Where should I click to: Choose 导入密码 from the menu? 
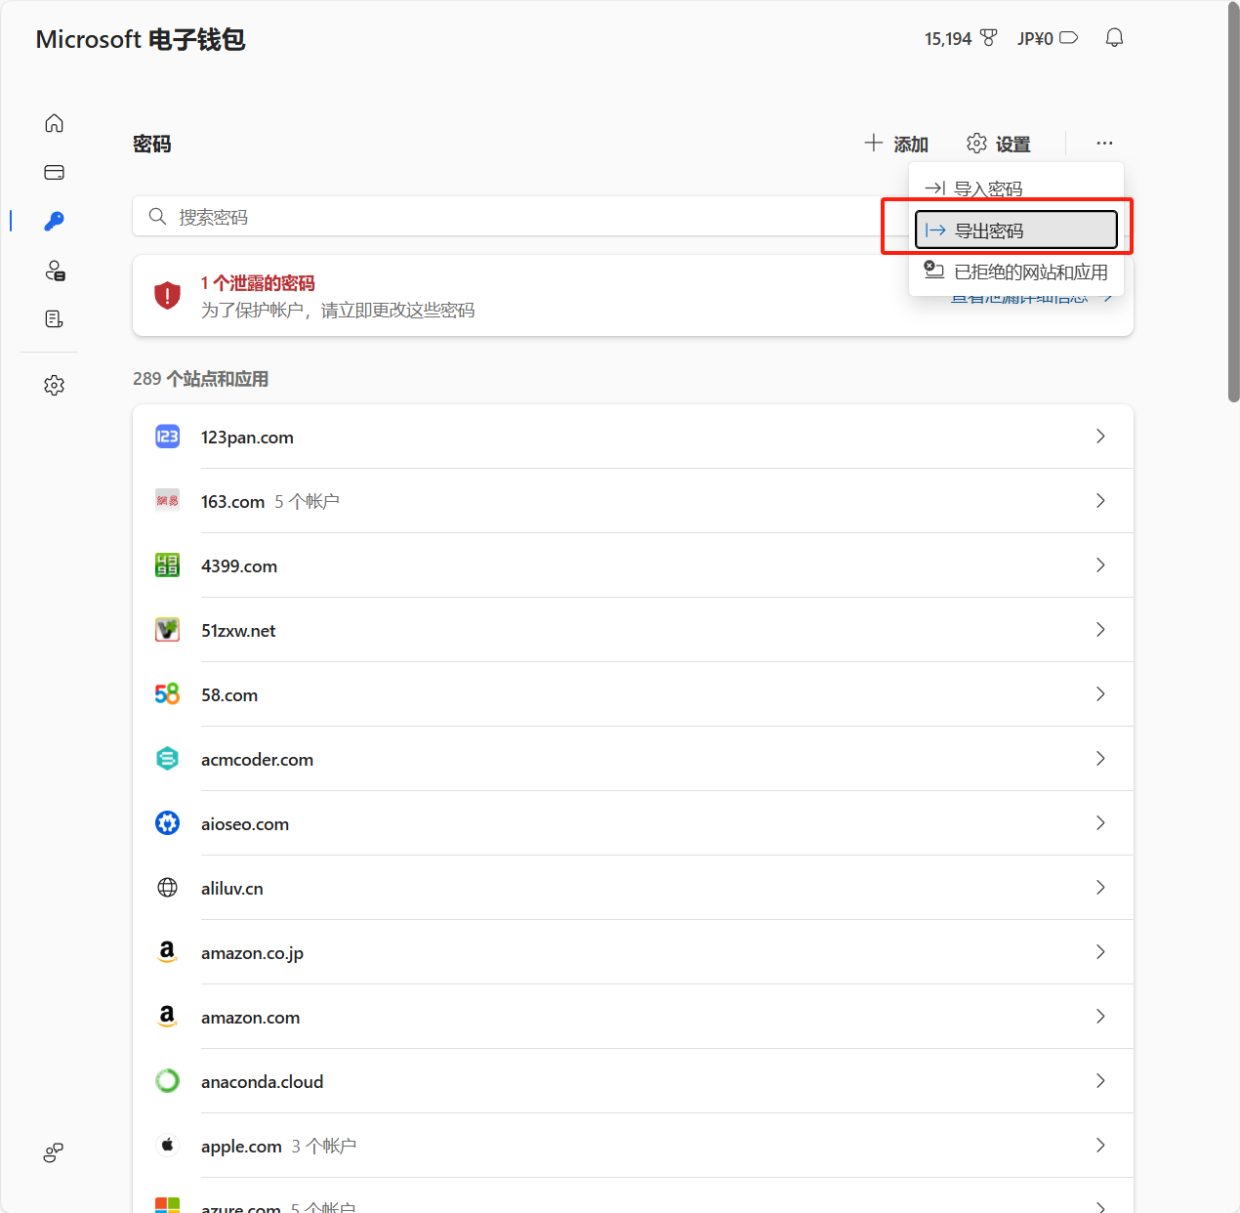tap(1016, 188)
